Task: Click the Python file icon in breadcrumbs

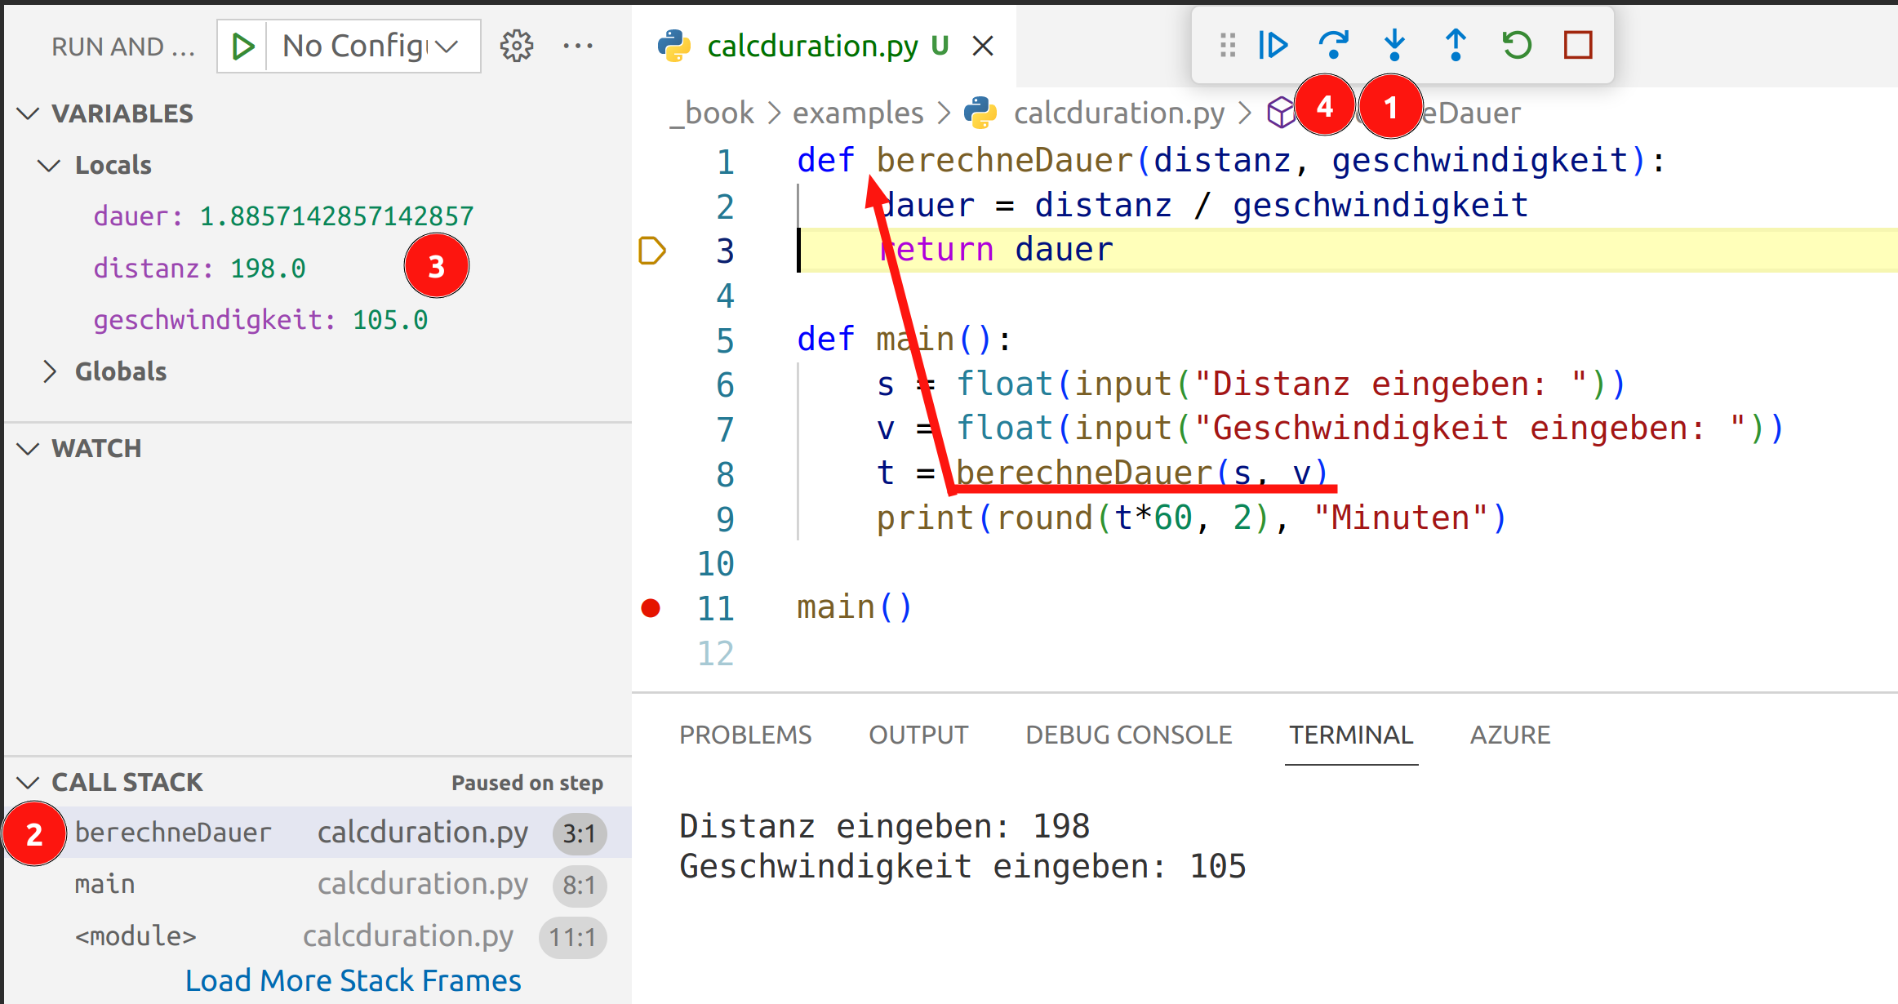Action: [980, 113]
